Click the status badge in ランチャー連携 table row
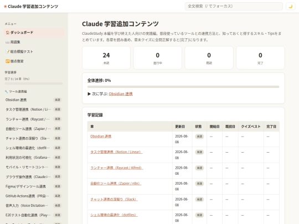Image resolution: width=299 pixels, height=224 pixels. coord(199,168)
